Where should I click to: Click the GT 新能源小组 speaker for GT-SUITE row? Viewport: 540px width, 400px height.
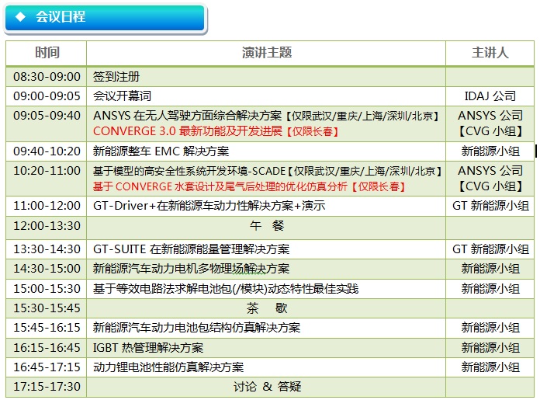click(x=490, y=249)
